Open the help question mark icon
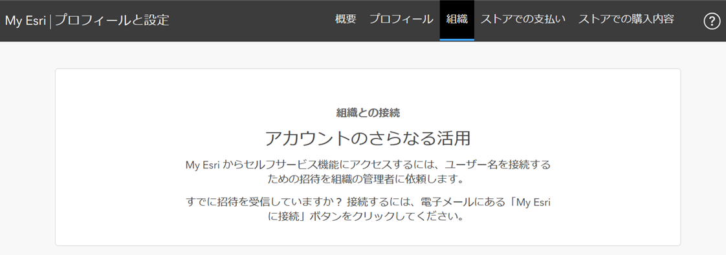Image resolution: width=726 pixels, height=255 pixels. 712,21
